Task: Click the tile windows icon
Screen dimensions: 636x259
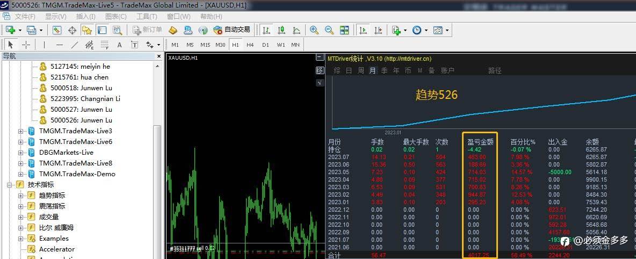Action: pyautogui.click(x=344, y=30)
